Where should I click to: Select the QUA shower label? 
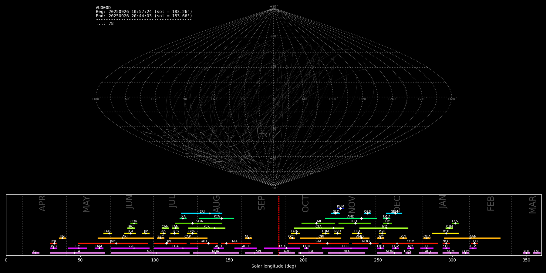coord(427,237)
